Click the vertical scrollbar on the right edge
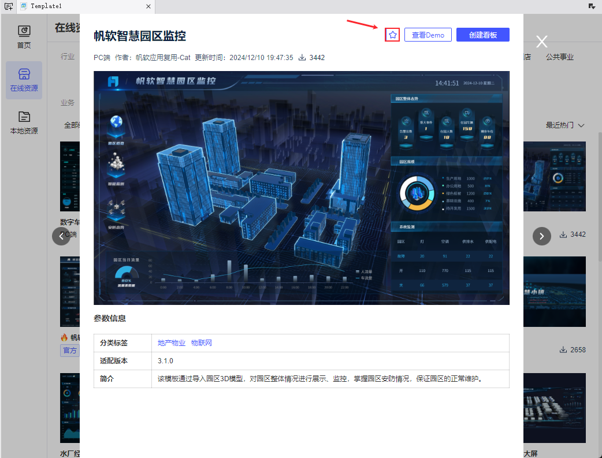This screenshot has height=458, width=602. pyautogui.click(x=600, y=196)
